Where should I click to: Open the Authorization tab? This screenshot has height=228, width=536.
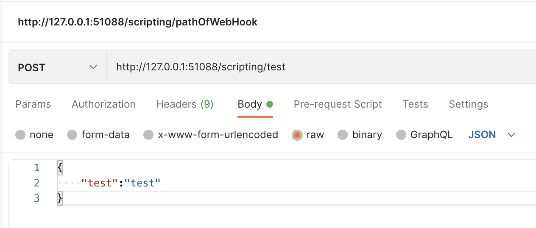(103, 104)
